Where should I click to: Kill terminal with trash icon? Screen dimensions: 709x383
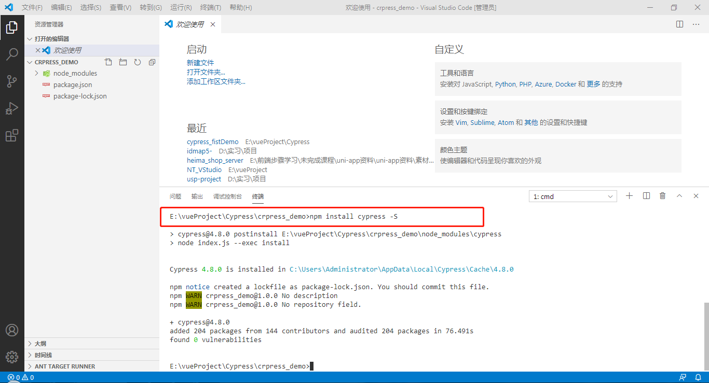point(663,196)
